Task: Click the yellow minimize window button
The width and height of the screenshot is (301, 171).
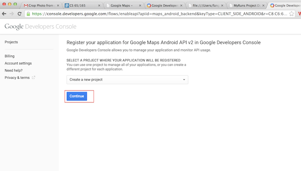Action: 10,4
